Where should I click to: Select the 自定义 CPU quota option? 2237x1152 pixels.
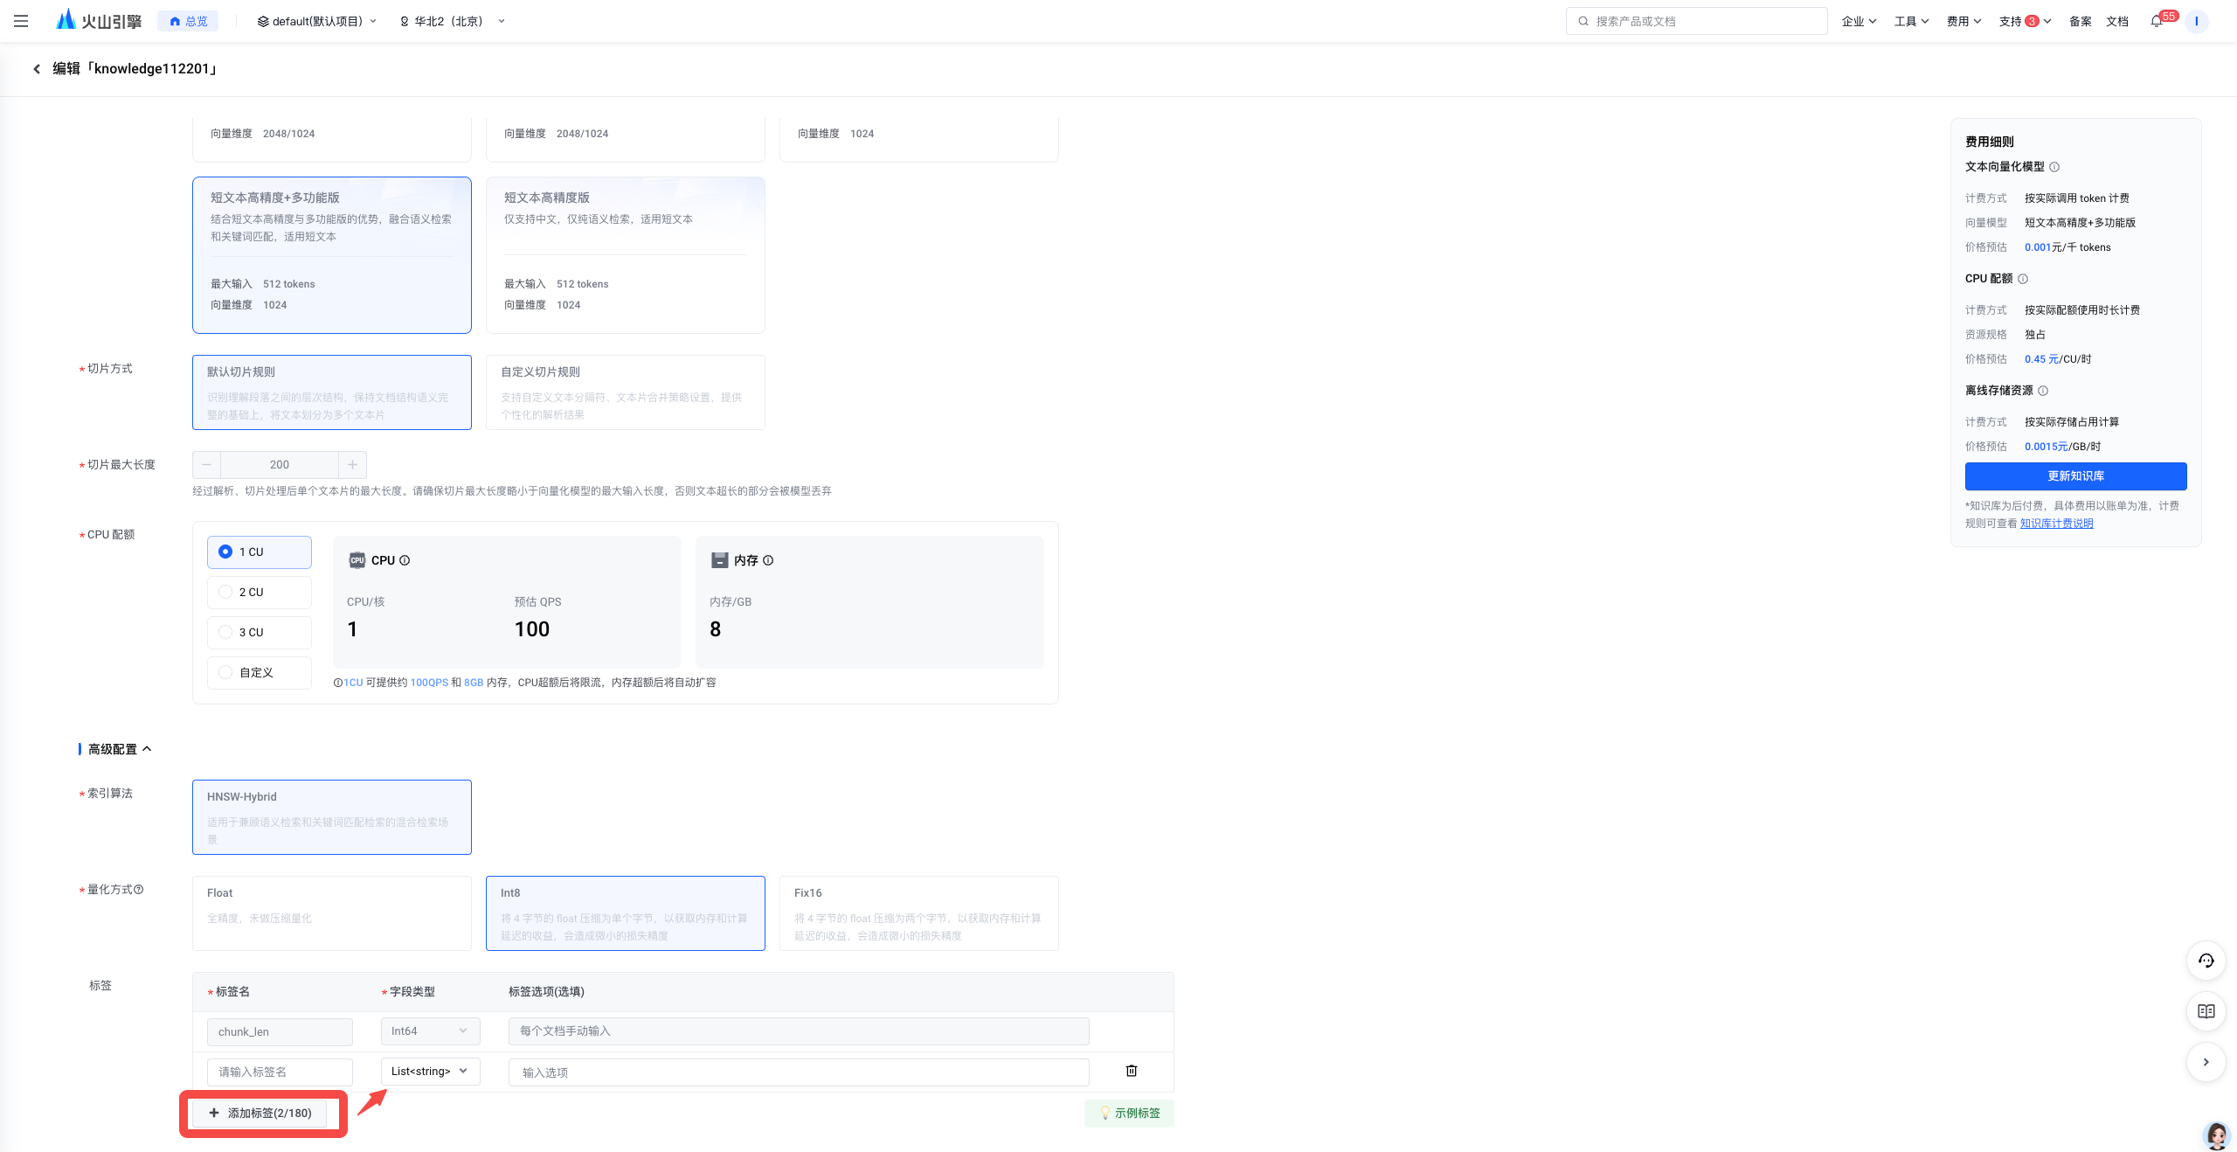pos(259,673)
